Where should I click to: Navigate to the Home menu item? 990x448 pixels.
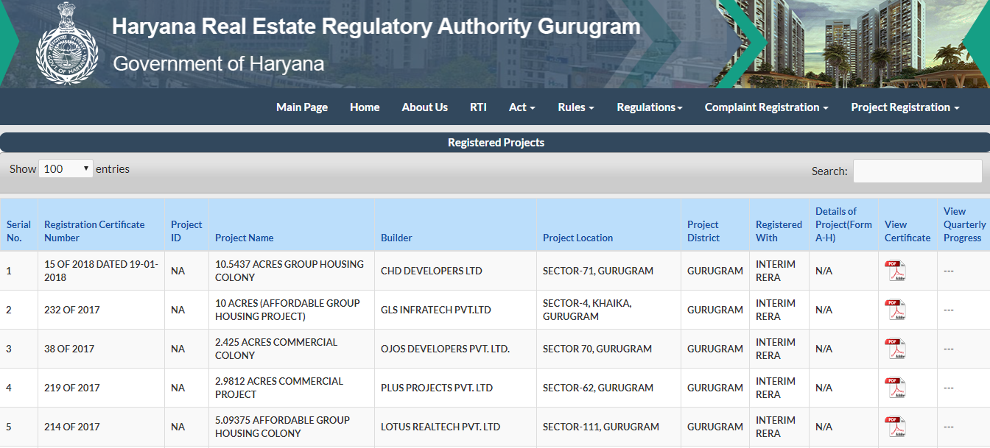[365, 107]
